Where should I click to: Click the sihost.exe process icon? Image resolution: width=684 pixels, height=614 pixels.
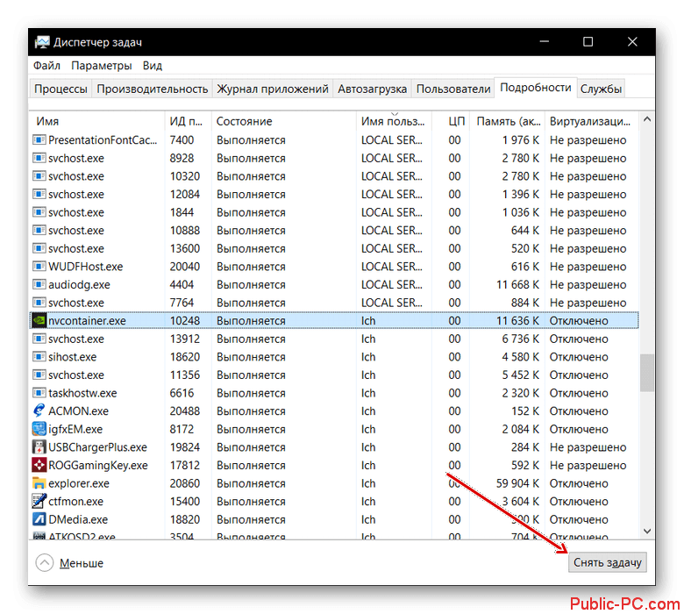coord(39,357)
